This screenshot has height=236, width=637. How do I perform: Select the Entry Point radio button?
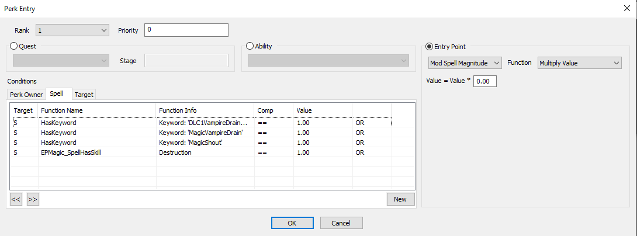click(430, 47)
